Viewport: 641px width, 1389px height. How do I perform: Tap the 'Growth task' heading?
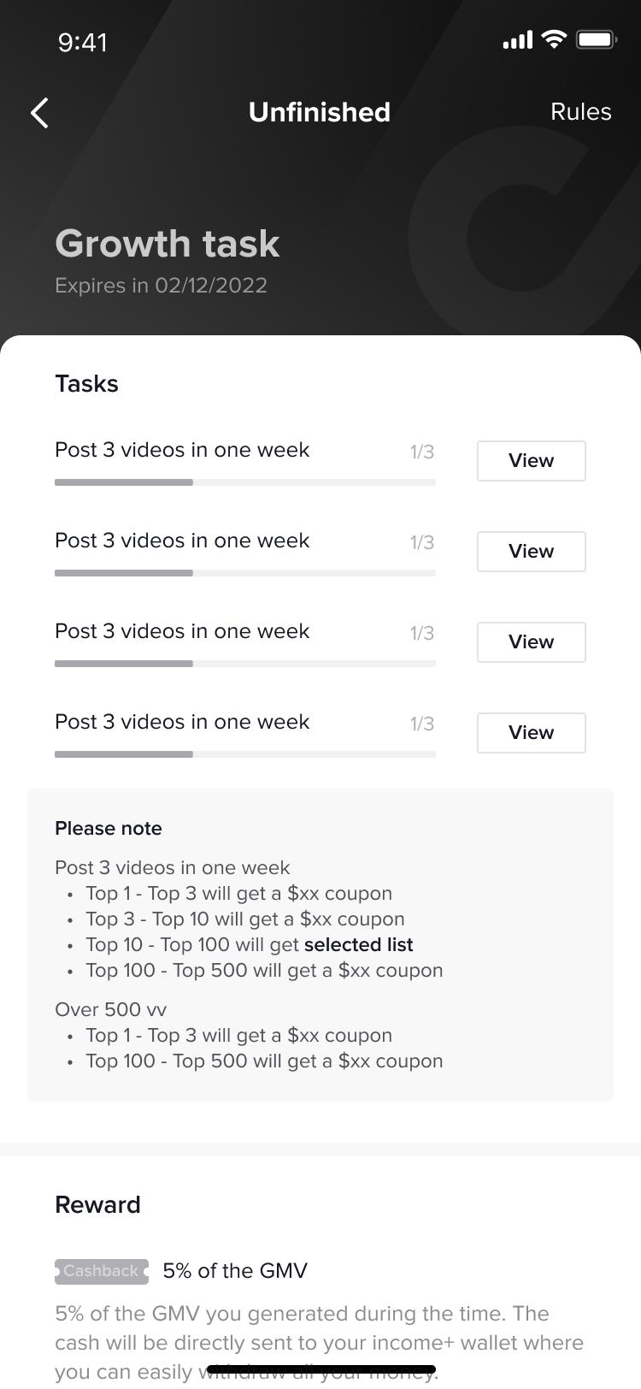(x=168, y=244)
